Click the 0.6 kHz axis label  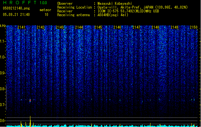pyautogui.click(x=3, y=121)
